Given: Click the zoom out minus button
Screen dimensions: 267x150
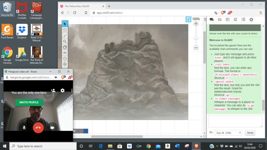Looking at the screenshot, I should pos(196,48).
